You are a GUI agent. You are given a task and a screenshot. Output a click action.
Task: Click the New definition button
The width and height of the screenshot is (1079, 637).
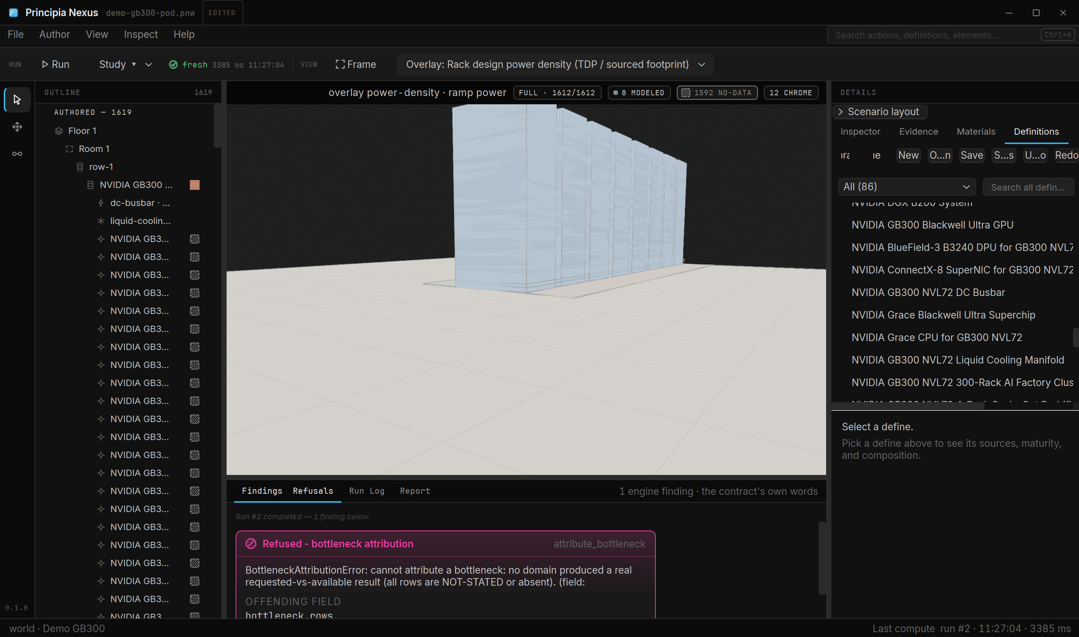(x=909, y=155)
